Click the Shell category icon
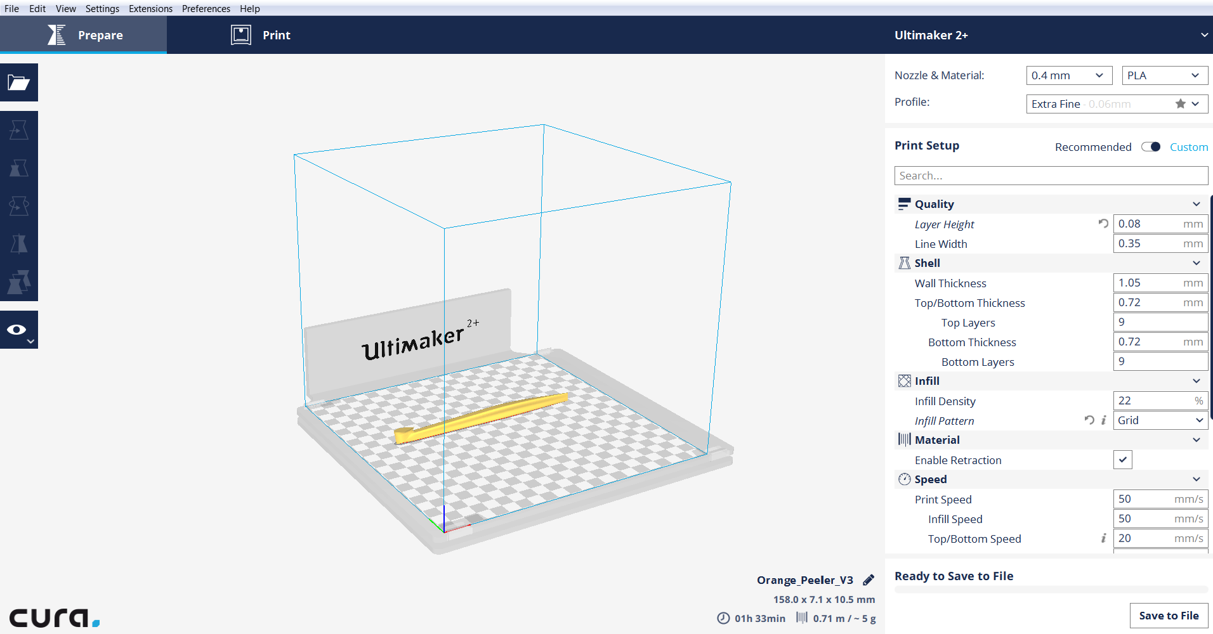This screenshot has height=634, width=1213. [904, 262]
